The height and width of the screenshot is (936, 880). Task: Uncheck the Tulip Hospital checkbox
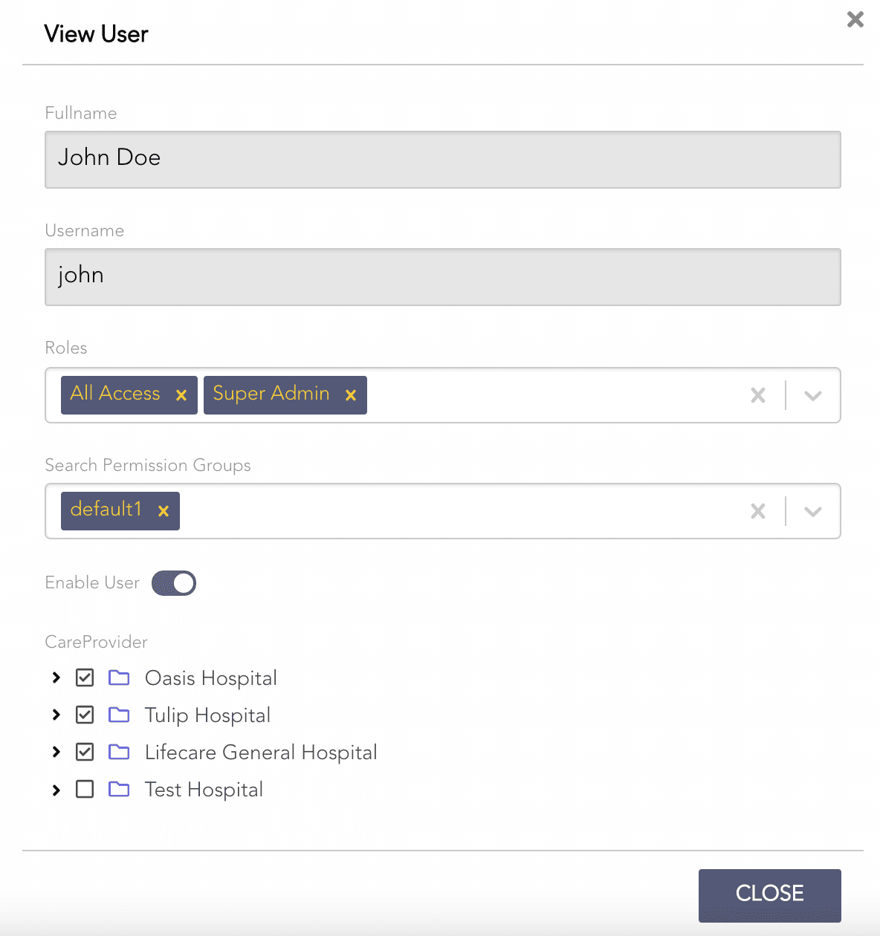(84, 715)
